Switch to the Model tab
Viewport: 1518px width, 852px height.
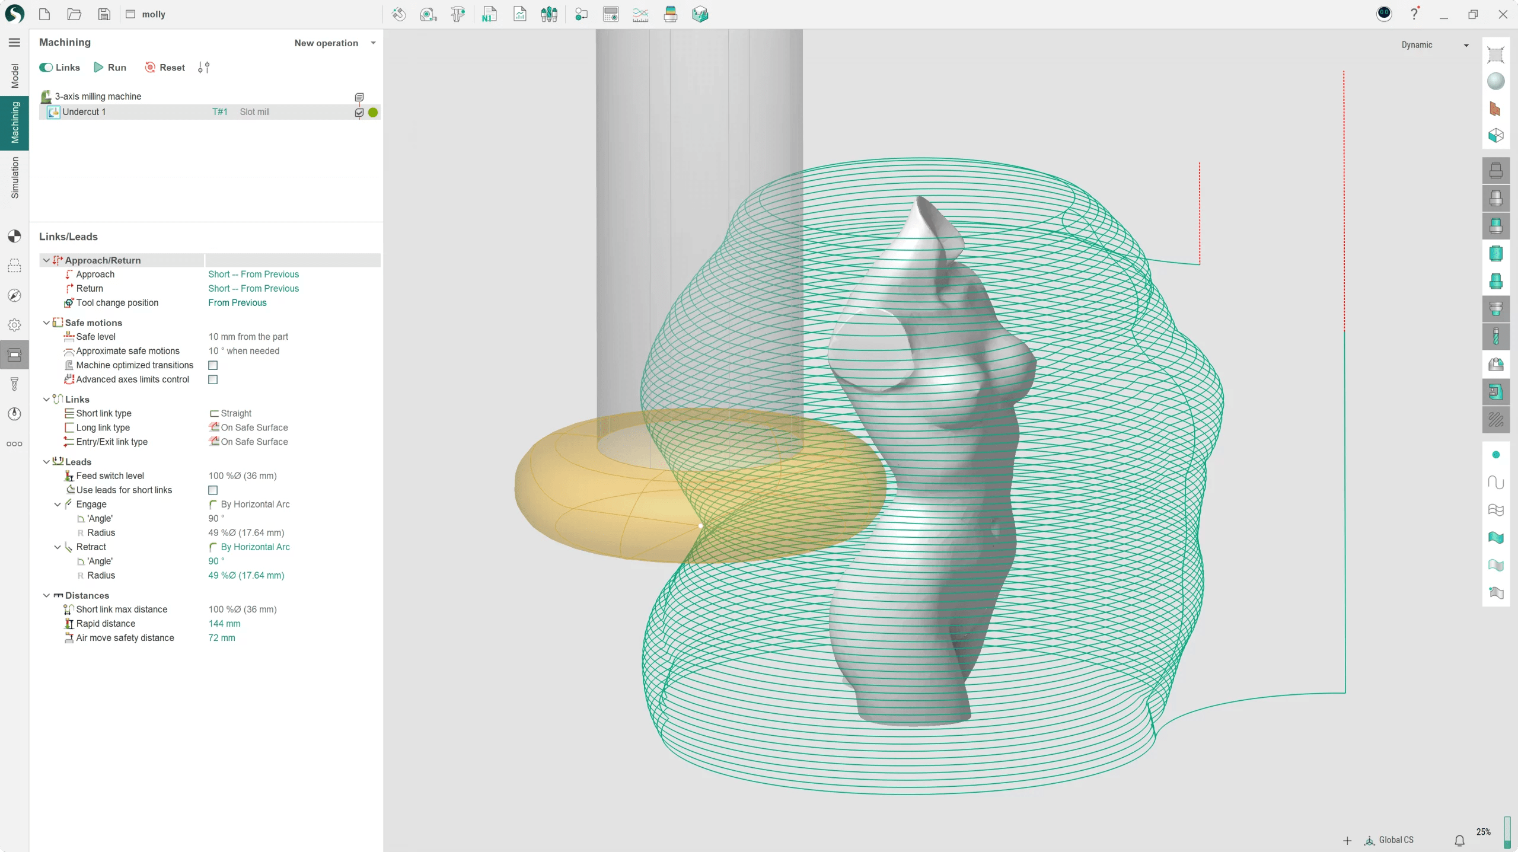click(x=15, y=76)
